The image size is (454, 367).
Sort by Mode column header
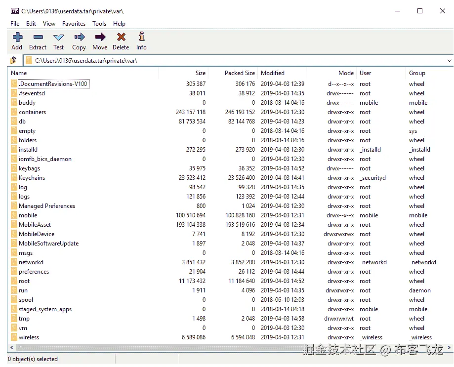point(332,73)
